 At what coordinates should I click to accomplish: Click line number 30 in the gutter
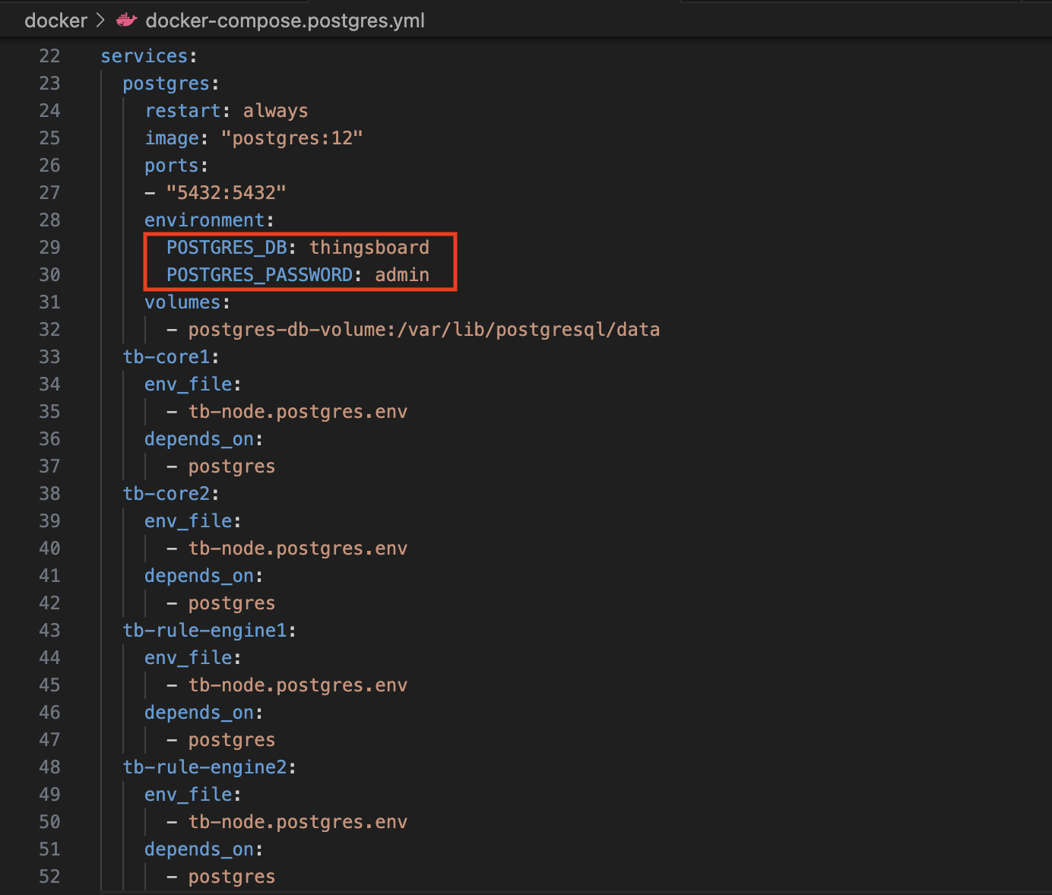49,275
